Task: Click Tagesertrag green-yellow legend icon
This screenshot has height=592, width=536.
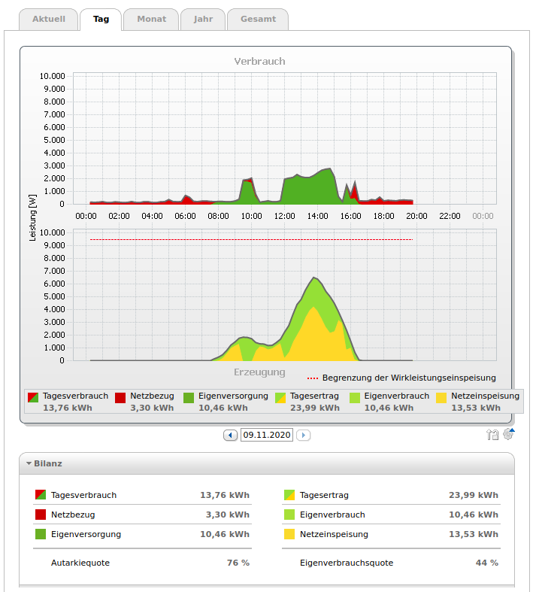Action: coord(281,397)
